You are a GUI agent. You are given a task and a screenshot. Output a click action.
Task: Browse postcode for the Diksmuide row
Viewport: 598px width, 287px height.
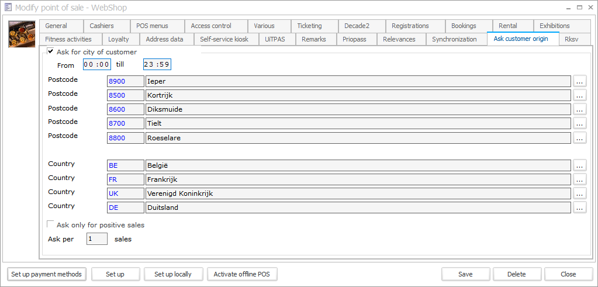tap(579, 109)
